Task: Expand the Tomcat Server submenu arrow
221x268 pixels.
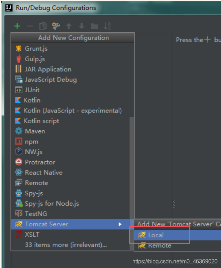Action: [x=120, y=224]
